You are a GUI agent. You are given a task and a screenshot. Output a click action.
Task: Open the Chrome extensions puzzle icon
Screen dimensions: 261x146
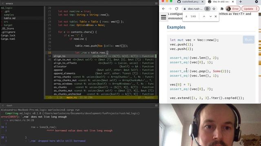pyautogui.click(x=222, y=9)
